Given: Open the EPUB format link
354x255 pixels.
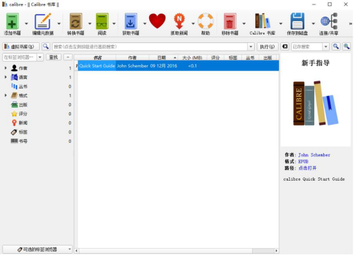Looking at the screenshot, I should pyautogui.click(x=303, y=161).
